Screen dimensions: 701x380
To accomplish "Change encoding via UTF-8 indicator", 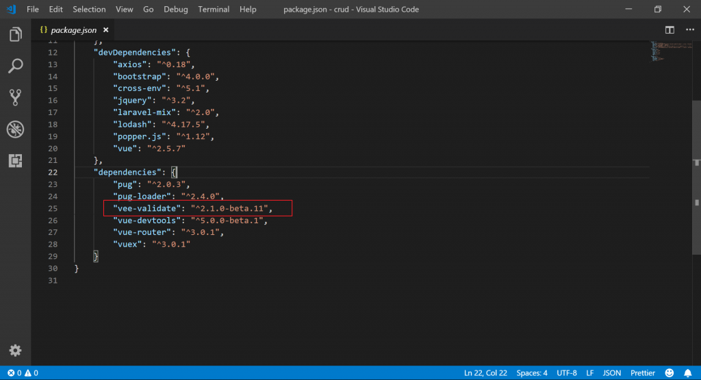I will pos(566,373).
